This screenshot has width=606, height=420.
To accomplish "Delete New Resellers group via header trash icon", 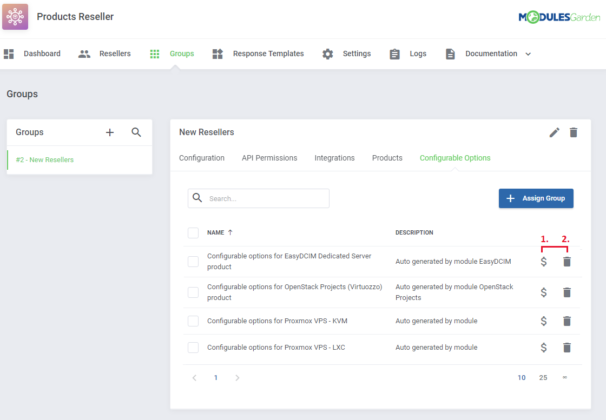I will coord(574,132).
